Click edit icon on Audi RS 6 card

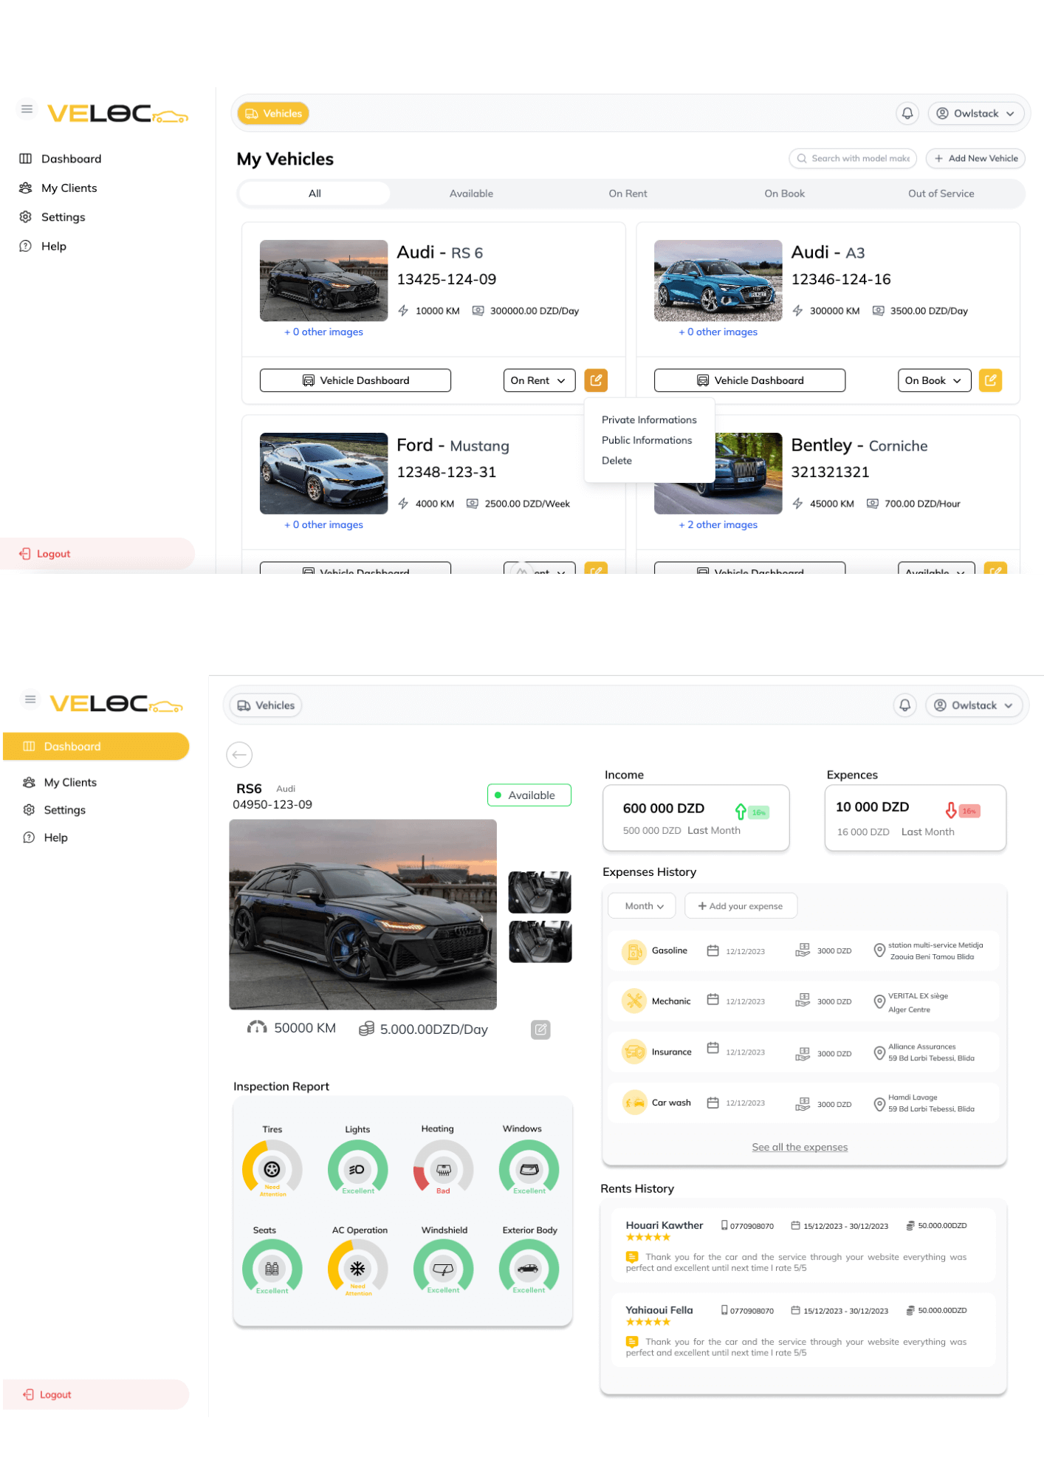pyautogui.click(x=596, y=380)
